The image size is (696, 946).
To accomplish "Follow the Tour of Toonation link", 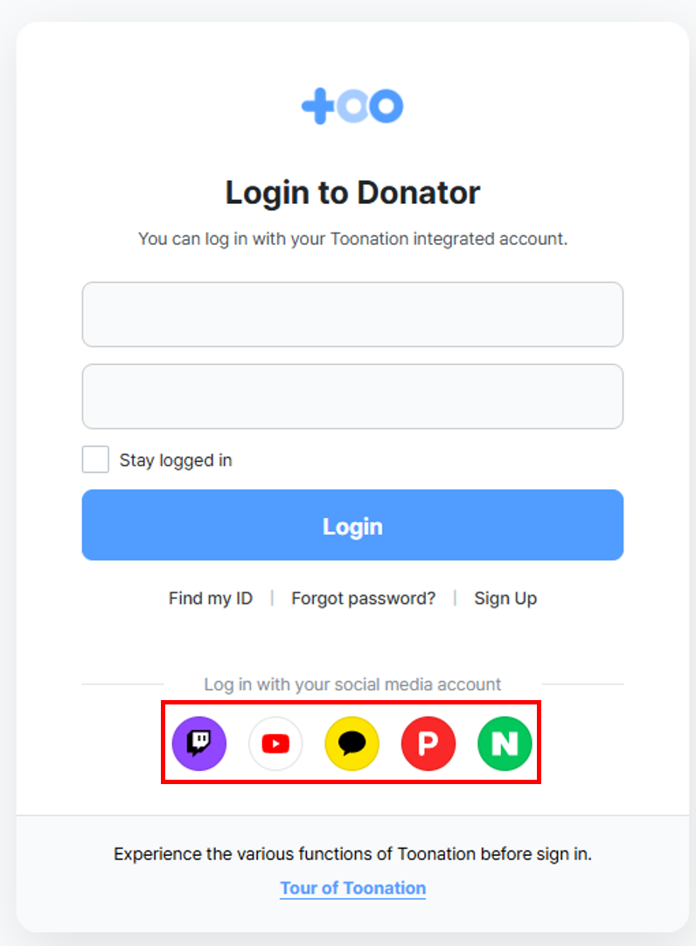I will coord(353,888).
